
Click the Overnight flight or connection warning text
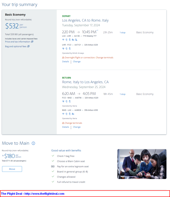pyautogui.click(x=89, y=58)
